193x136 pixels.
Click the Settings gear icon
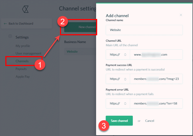pos(10,36)
